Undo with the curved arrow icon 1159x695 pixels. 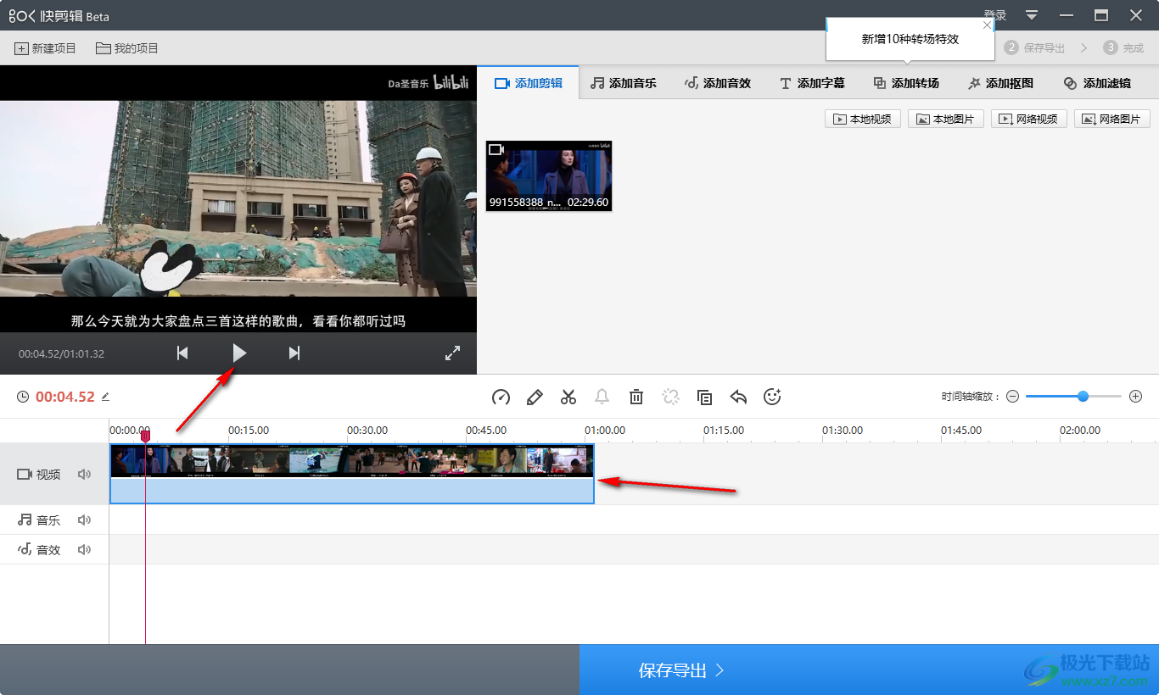pyautogui.click(x=738, y=397)
